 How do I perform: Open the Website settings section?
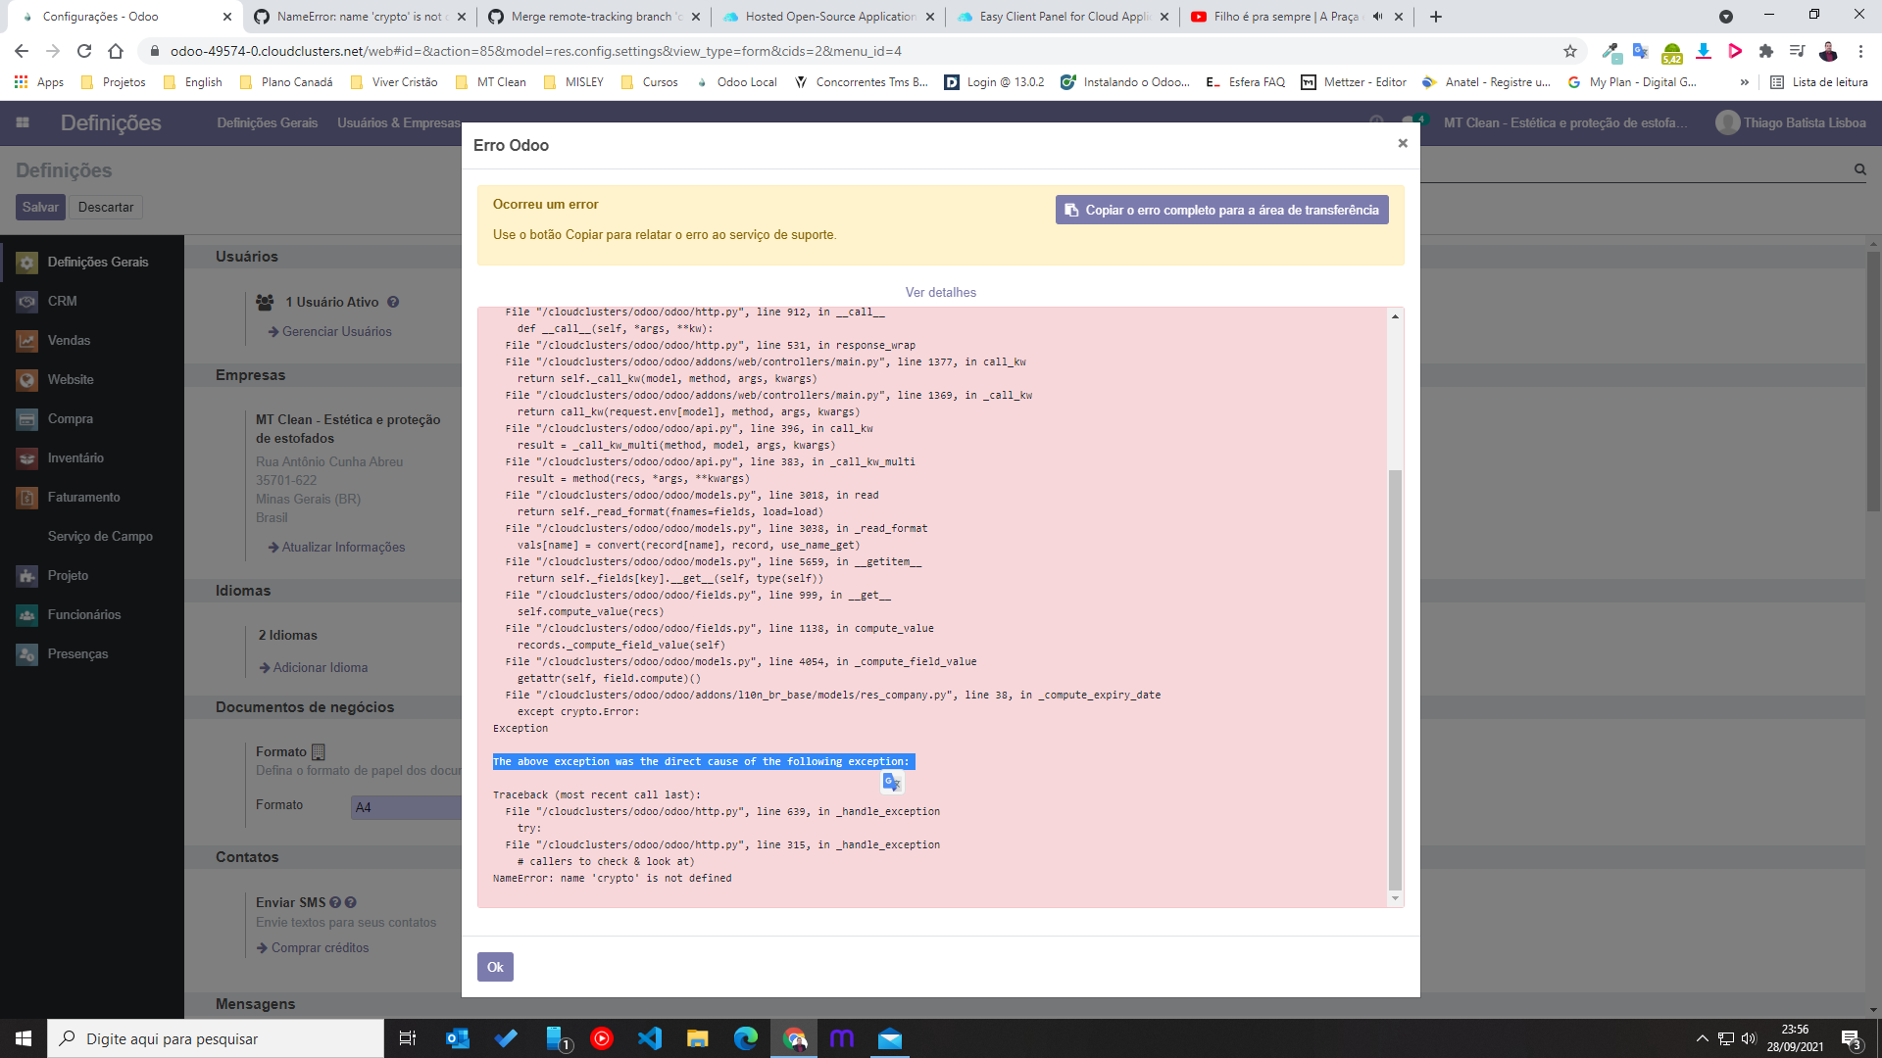point(70,379)
